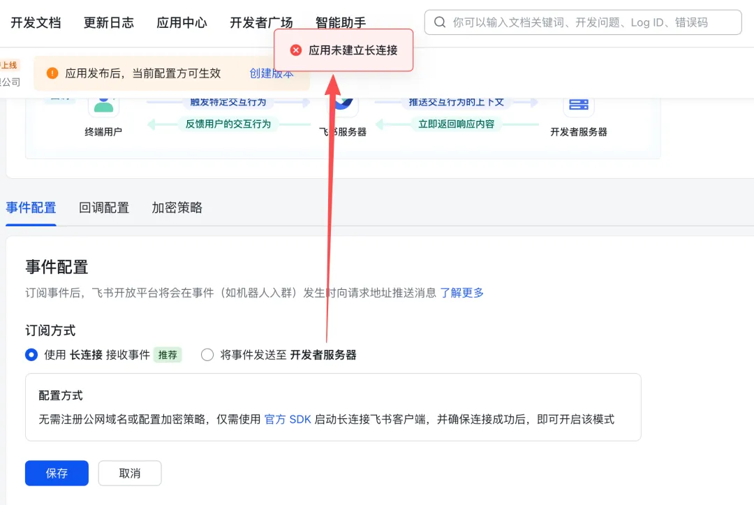Viewport: 754px width, 505px height.
Task: Click the red error icon in toast
Action: [296, 50]
